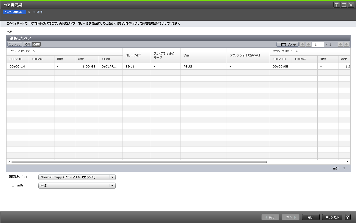Select the row with LDEV ID 00:00:14
356x223 pixels.
click(x=178, y=66)
